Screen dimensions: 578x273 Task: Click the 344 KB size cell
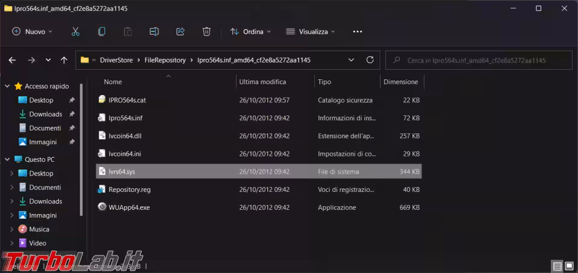click(409, 171)
